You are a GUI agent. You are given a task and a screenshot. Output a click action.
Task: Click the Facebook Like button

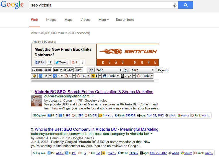(40, 62)
